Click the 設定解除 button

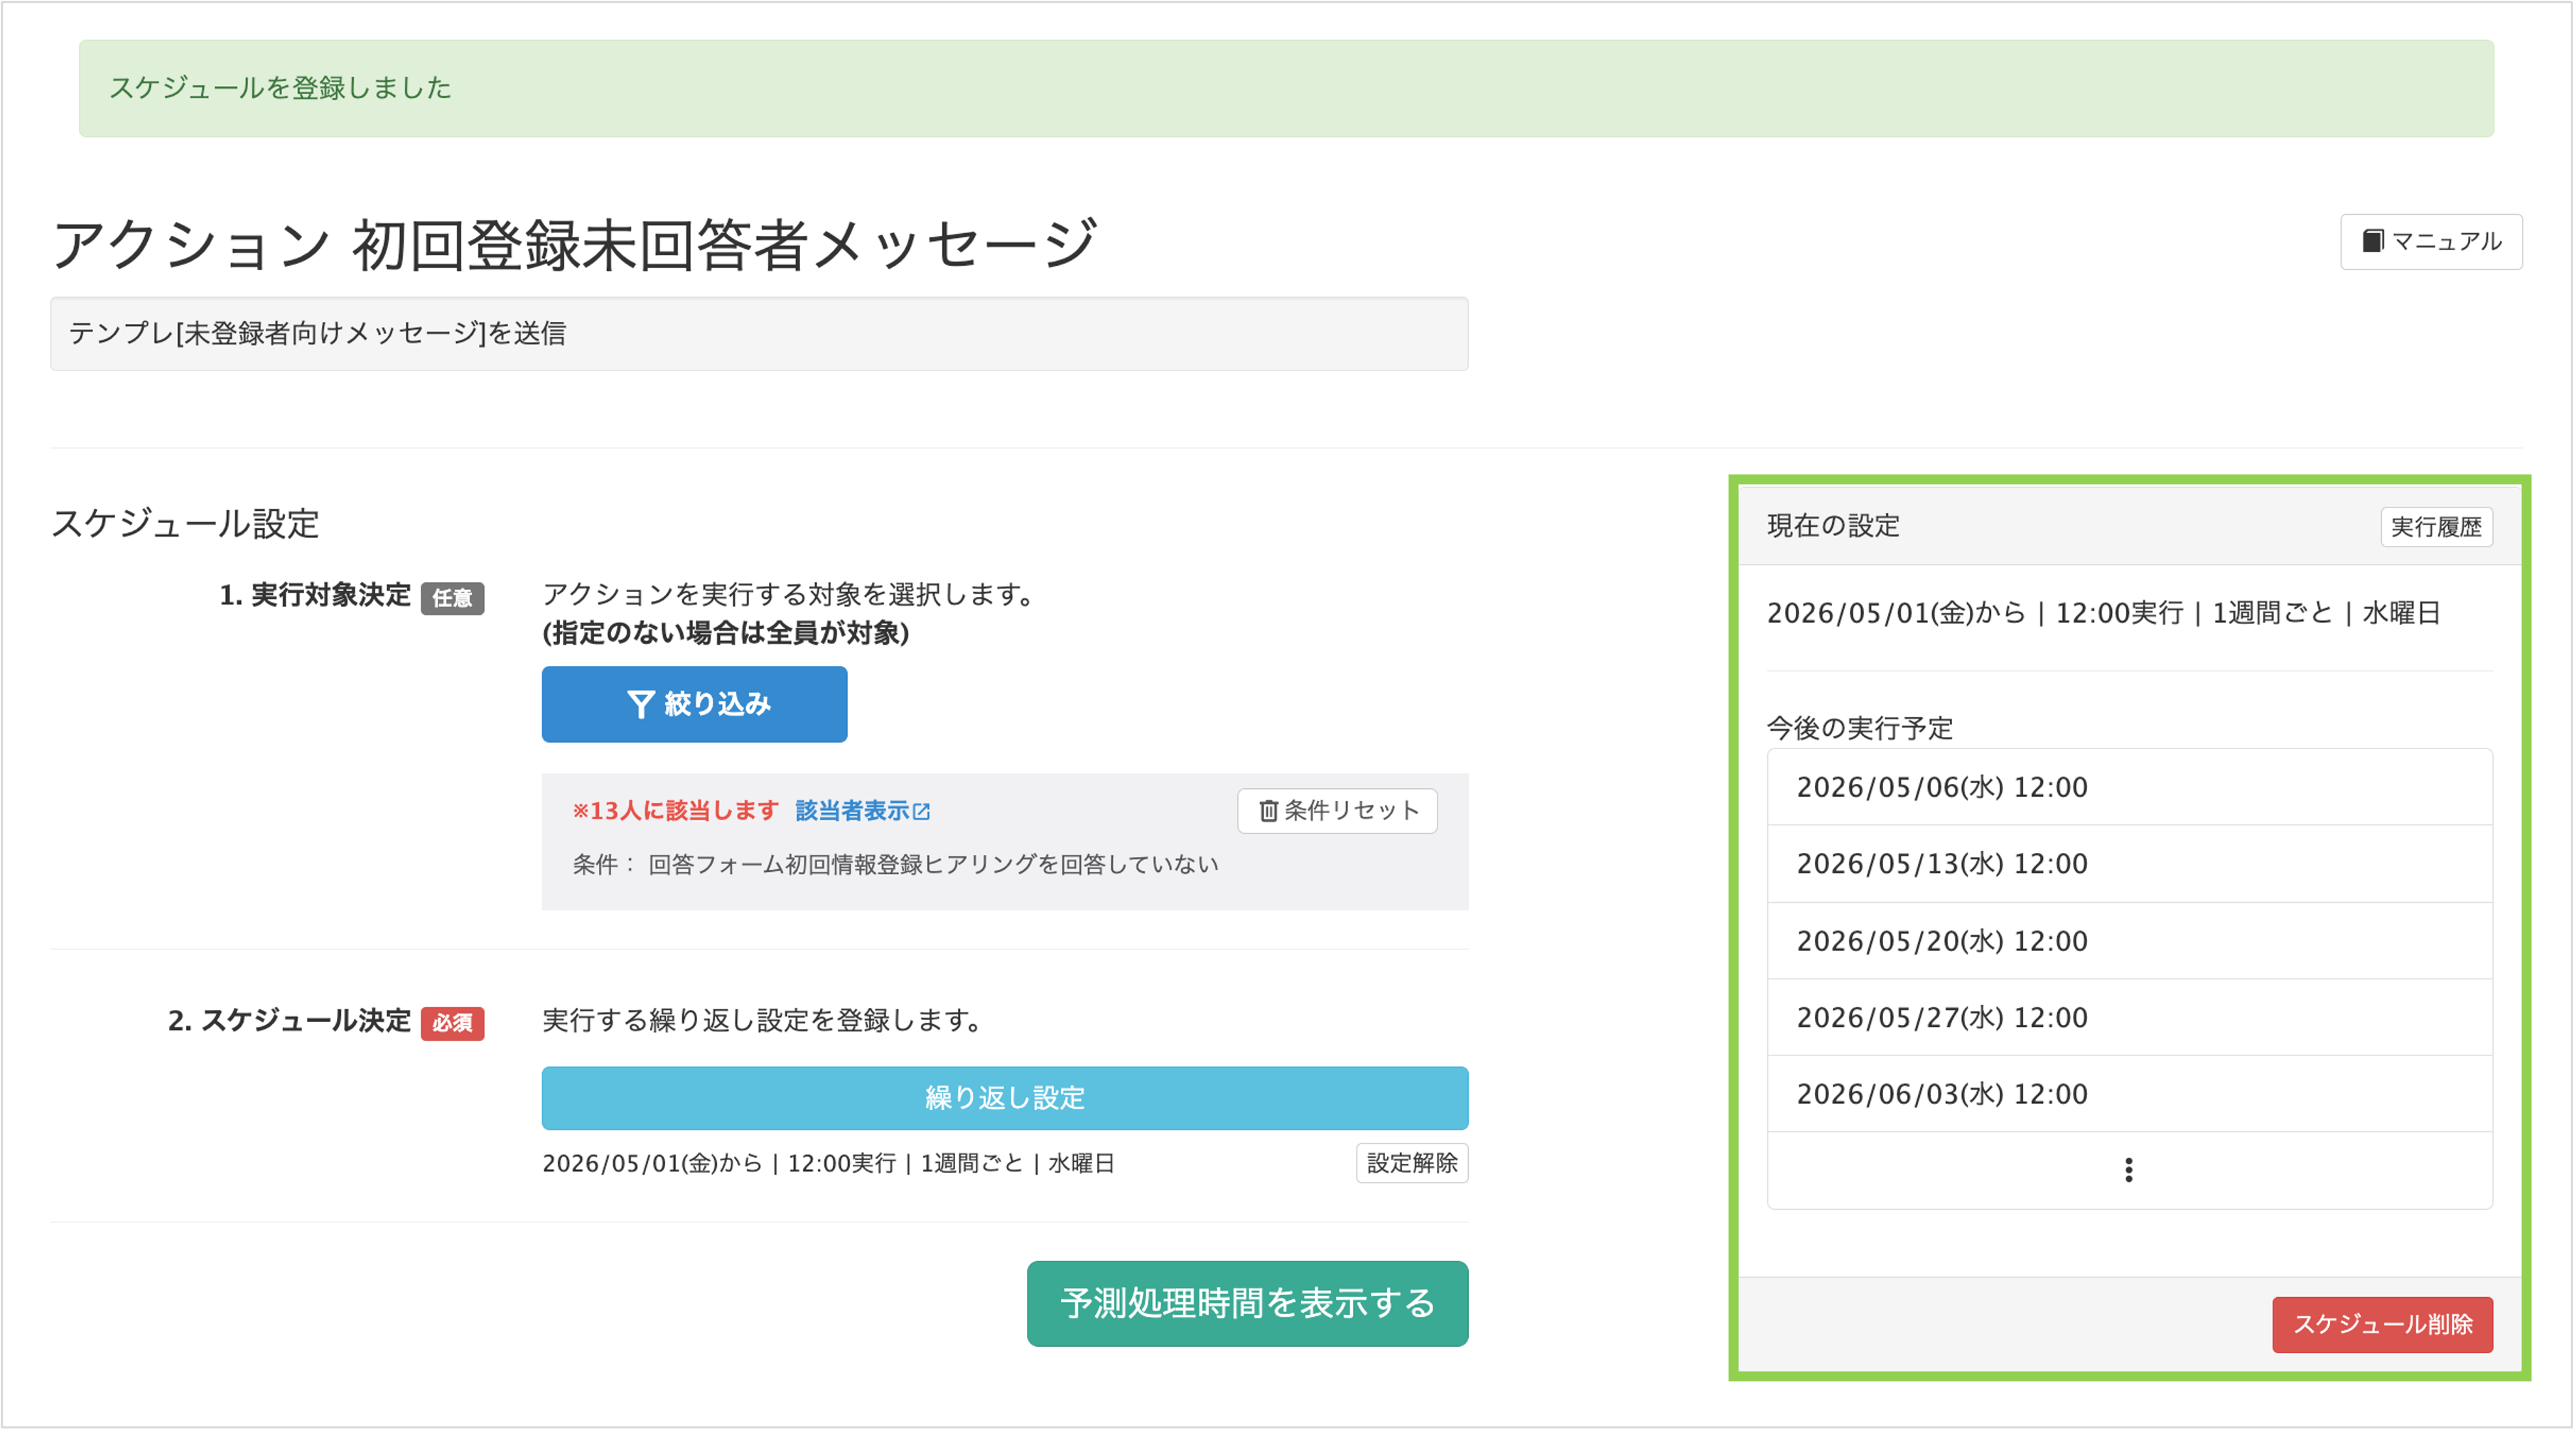1411,1162
